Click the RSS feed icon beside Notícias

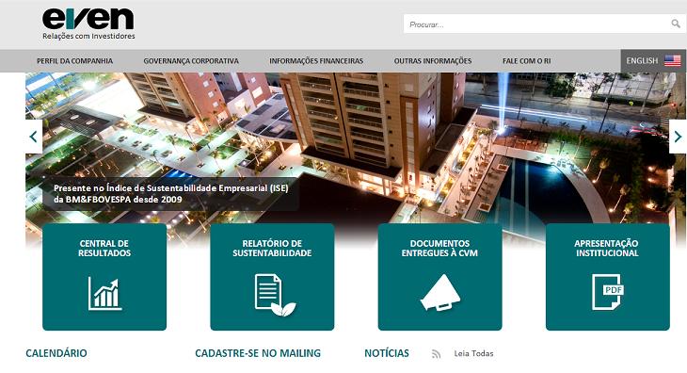tap(436, 354)
